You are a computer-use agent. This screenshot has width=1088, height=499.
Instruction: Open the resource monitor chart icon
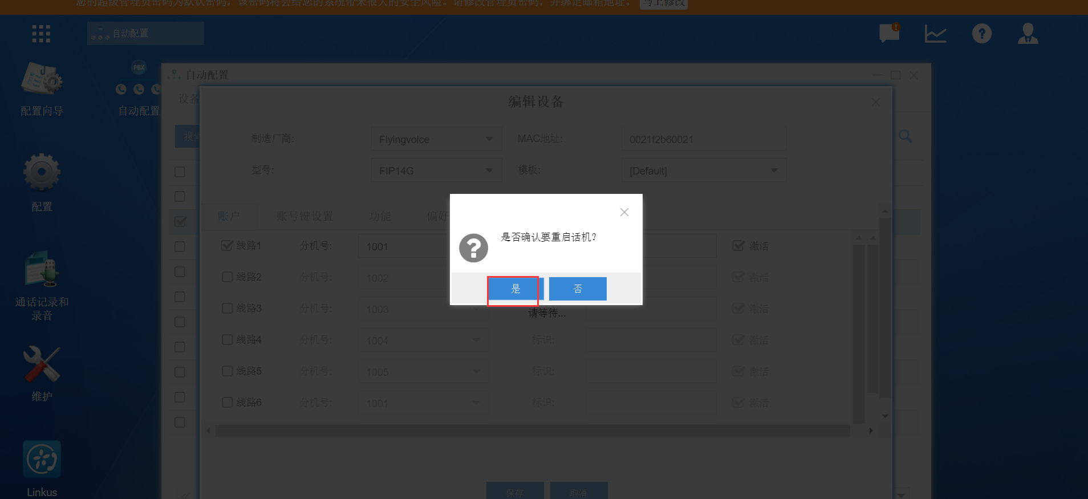click(x=935, y=34)
